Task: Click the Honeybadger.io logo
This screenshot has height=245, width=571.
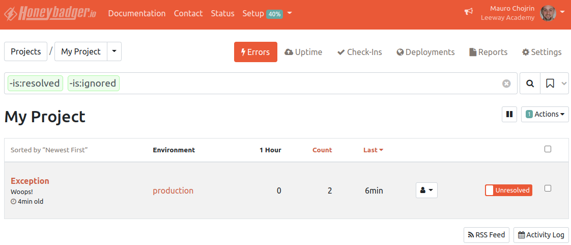Action: point(50,13)
